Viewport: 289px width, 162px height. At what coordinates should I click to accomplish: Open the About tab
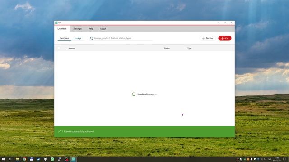[103, 29]
